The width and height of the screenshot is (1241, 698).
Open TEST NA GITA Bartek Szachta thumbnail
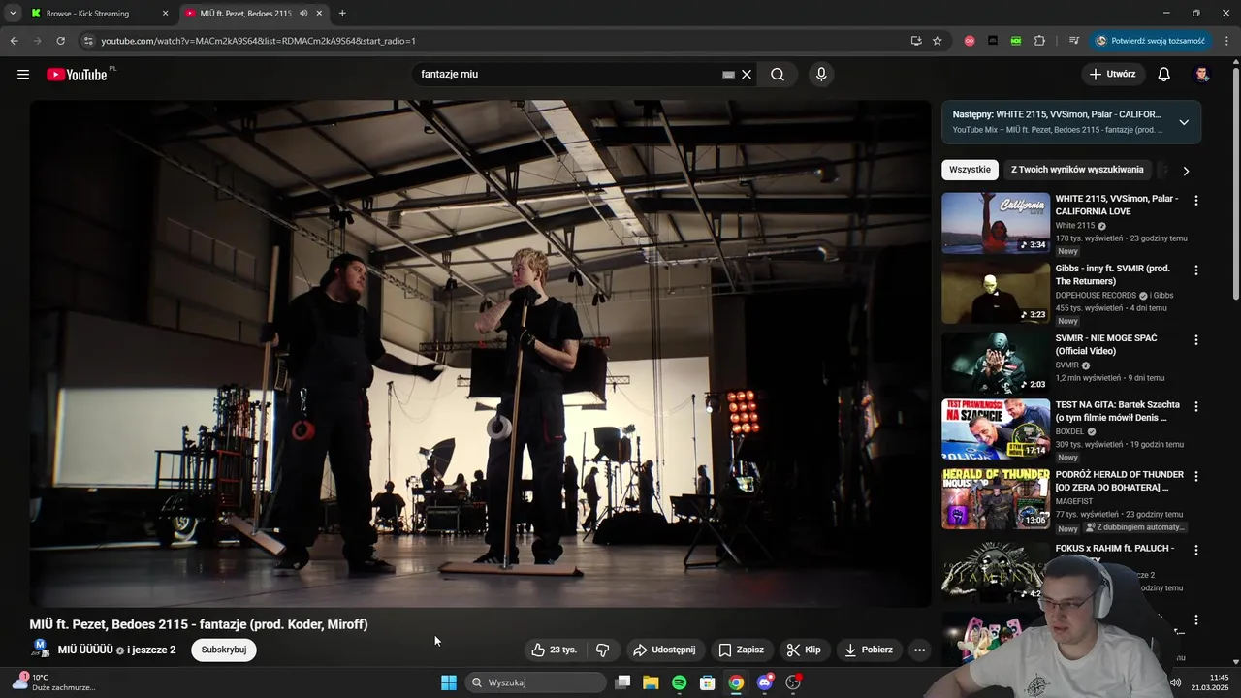coord(996,429)
